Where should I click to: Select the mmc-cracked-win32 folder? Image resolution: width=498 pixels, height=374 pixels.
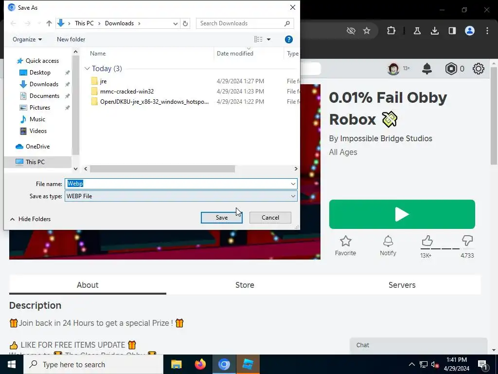click(x=127, y=91)
